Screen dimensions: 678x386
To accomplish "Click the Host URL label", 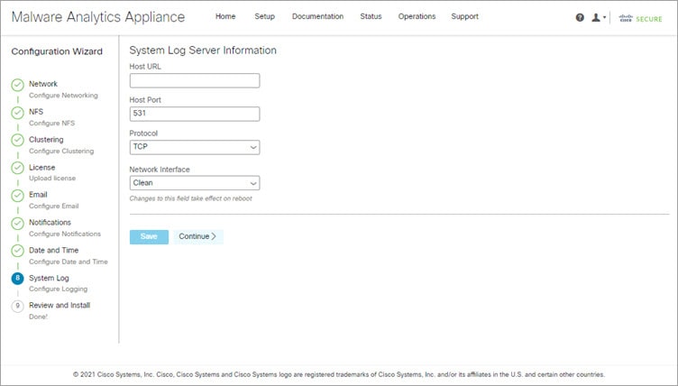I will point(145,67).
